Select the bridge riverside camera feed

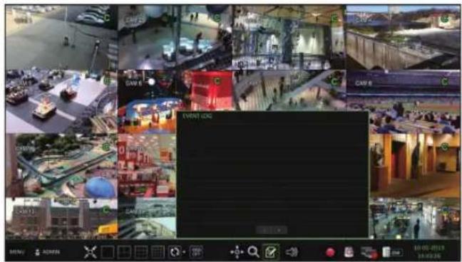tap(403, 37)
